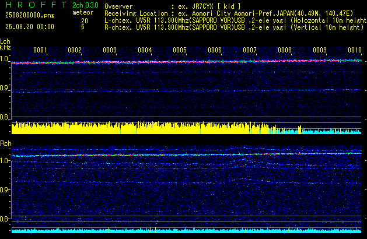Image resolution: width=367 pixels, height=239 pixels.
Task: Click the 0002 minute marker
Action: (75, 50)
